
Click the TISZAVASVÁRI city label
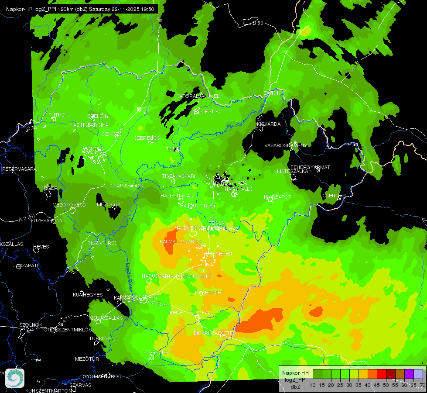179,176
